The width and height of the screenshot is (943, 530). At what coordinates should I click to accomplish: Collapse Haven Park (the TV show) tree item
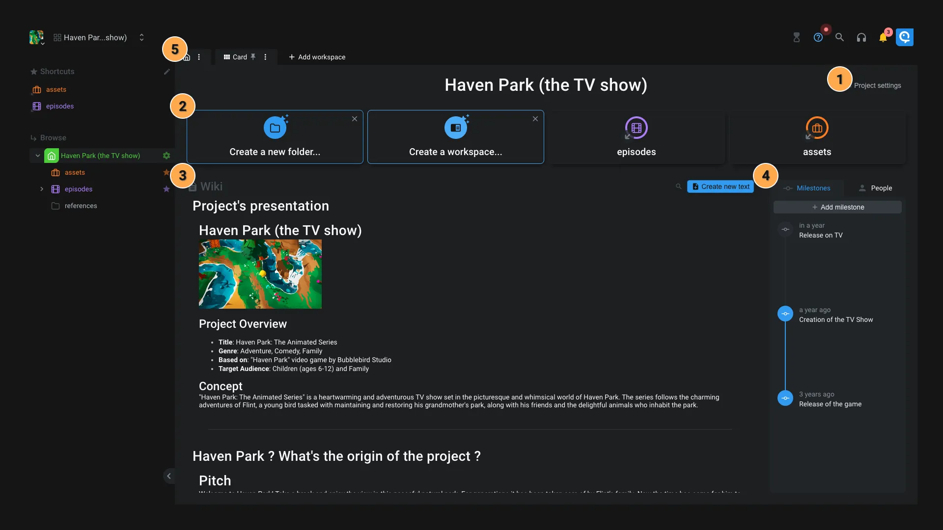[37, 156]
